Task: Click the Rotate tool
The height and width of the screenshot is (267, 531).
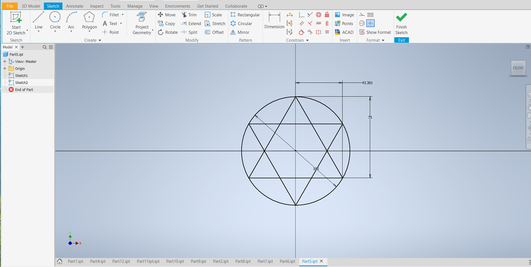Action: pos(168,32)
